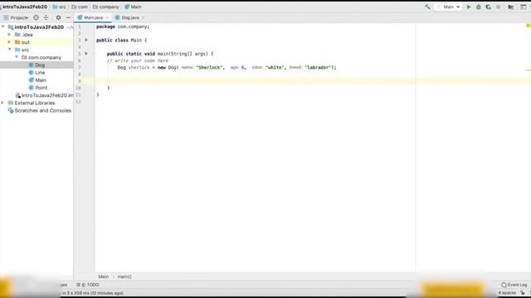This screenshot has height=298, width=531.
Task: Click run gutter arrow beside main method
Action: 86,53
